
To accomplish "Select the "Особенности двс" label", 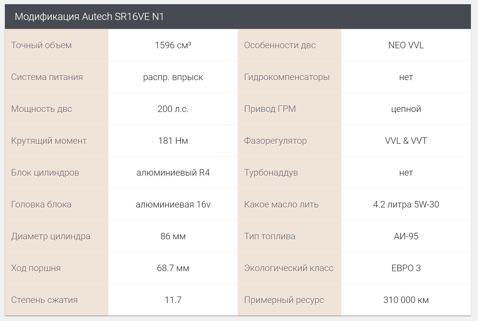I will (x=280, y=45).
